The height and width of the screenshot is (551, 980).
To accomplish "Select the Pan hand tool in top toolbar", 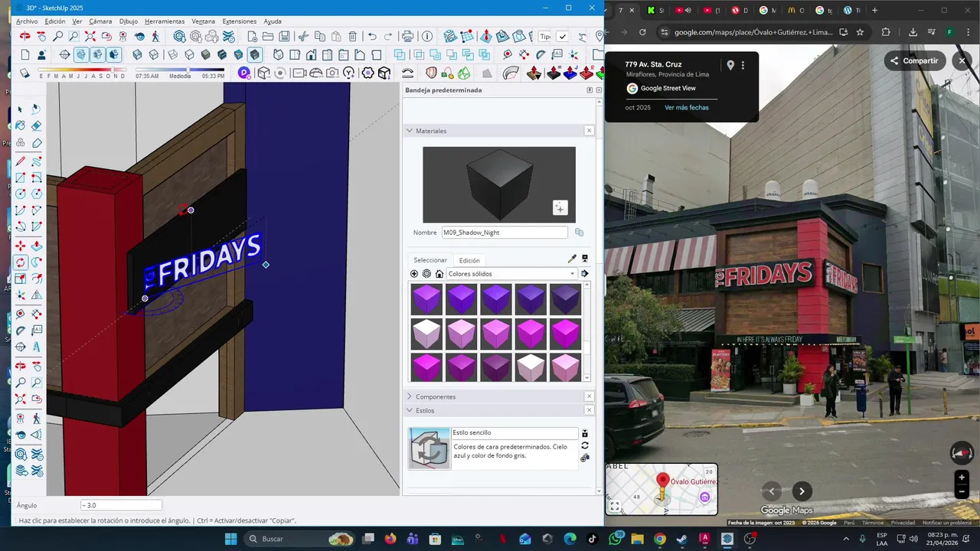I will click(x=41, y=36).
